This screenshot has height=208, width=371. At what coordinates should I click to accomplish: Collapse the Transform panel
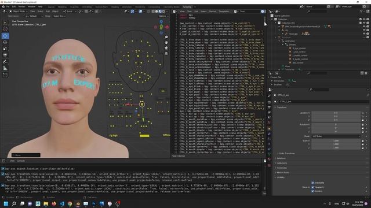(x=281, y=107)
